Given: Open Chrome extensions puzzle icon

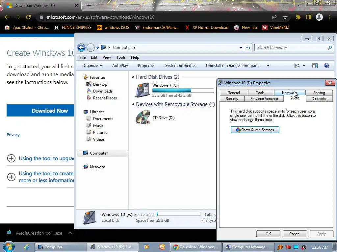Looking at the screenshot, I should tap(298, 17).
